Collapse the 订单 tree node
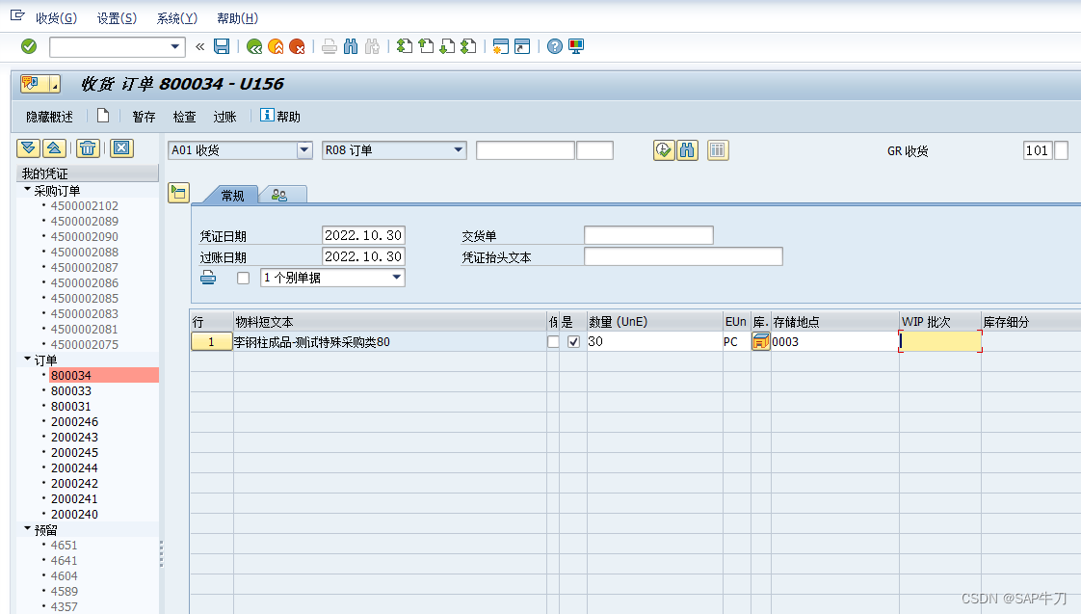The image size is (1081, 614). pyautogui.click(x=27, y=359)
